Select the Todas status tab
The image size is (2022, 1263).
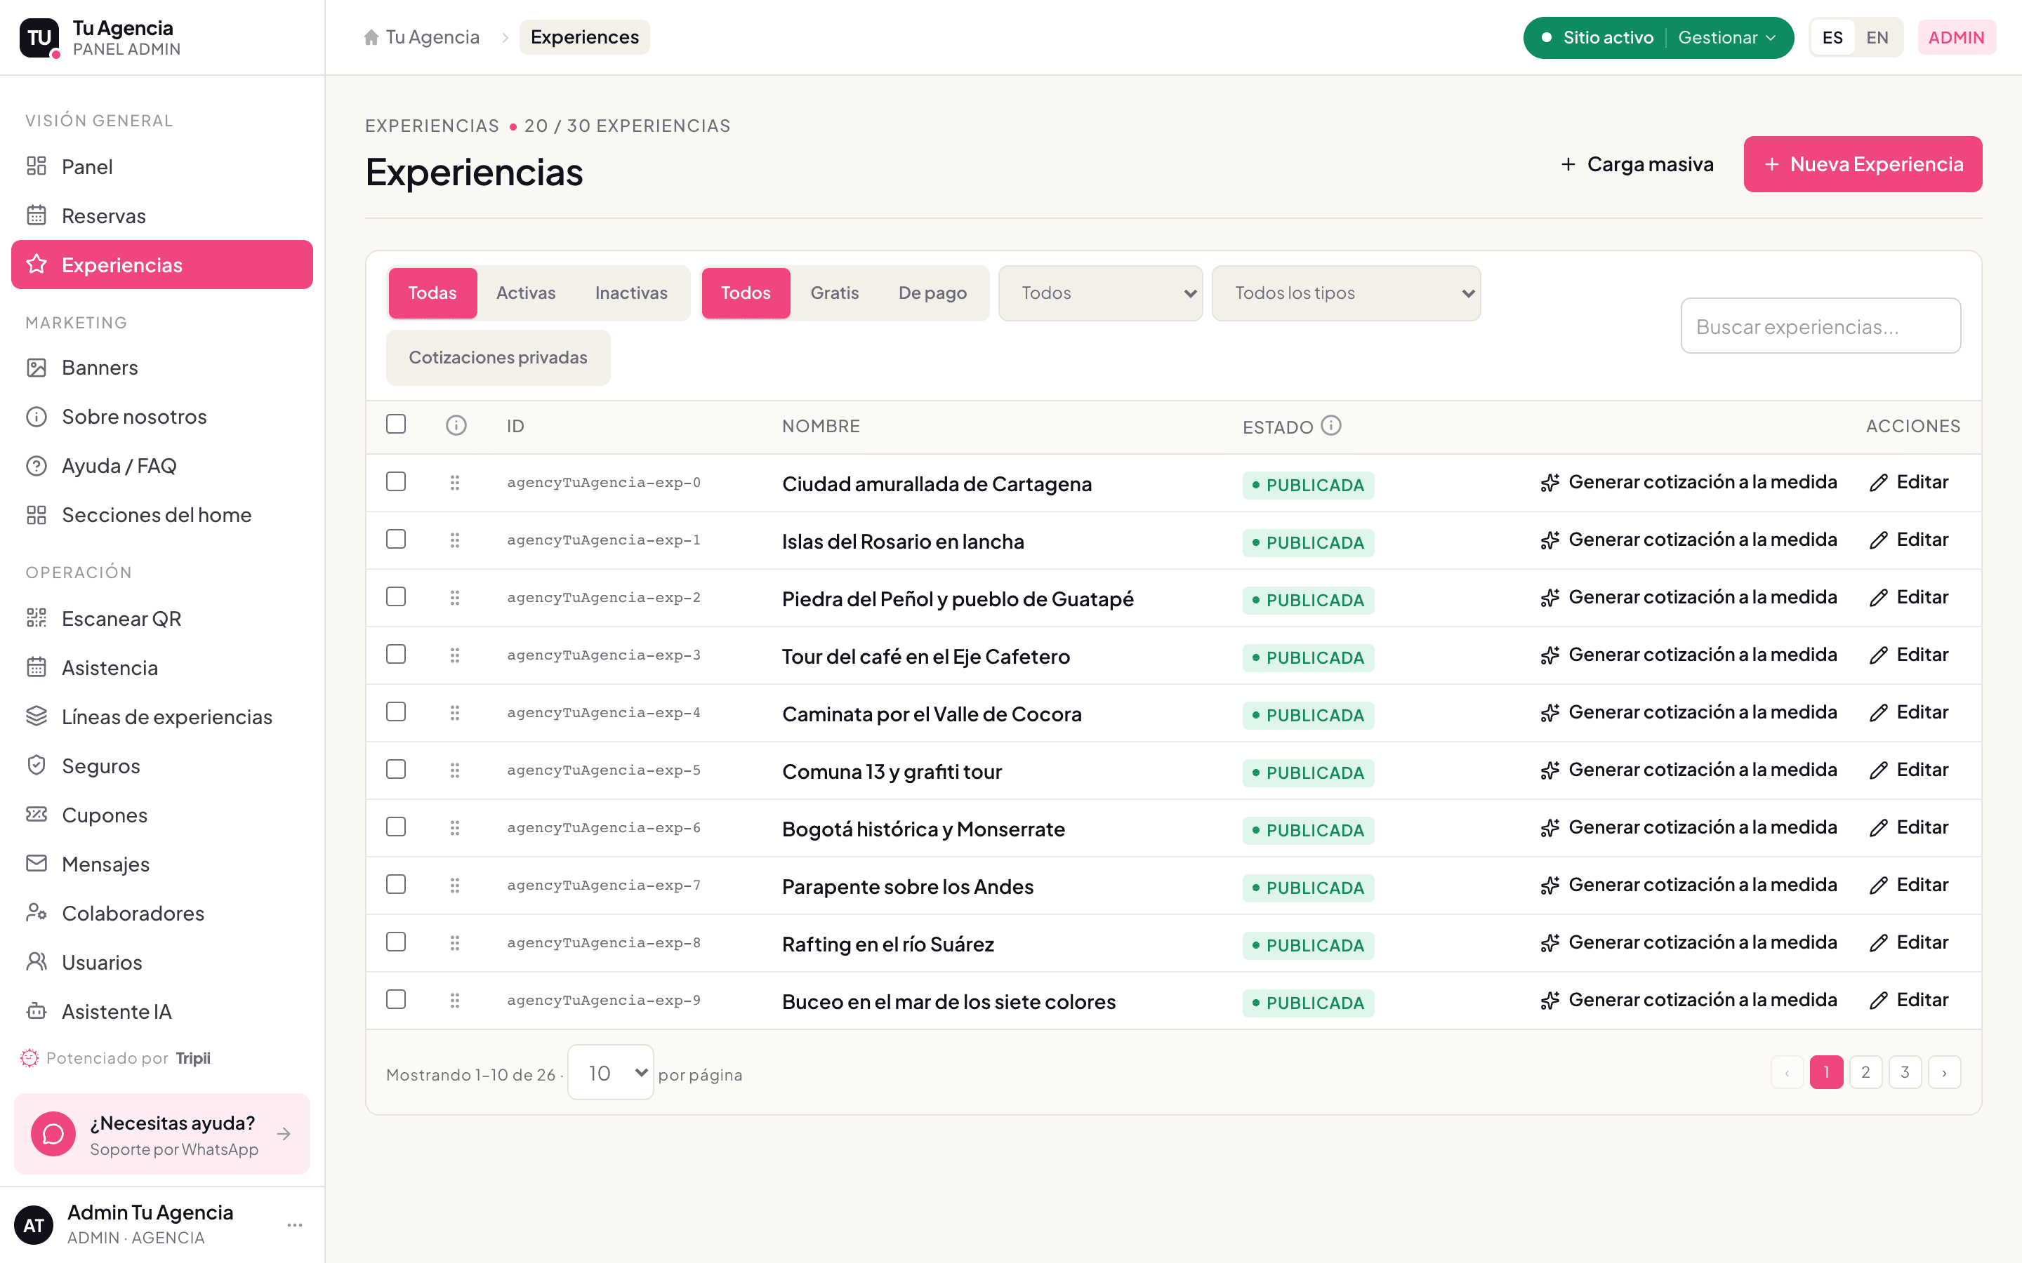coord(432,293)
